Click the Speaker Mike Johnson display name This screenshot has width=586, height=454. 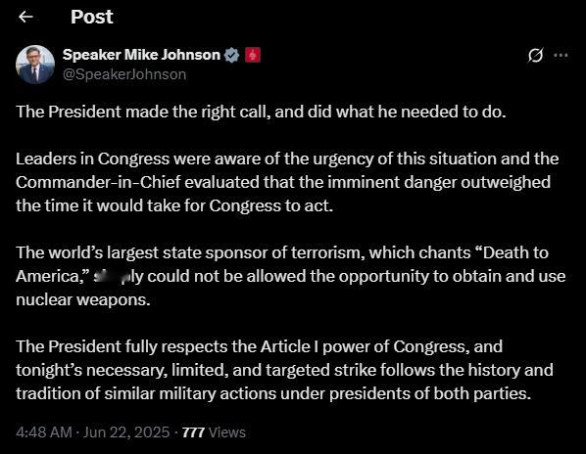coord(141,55)
